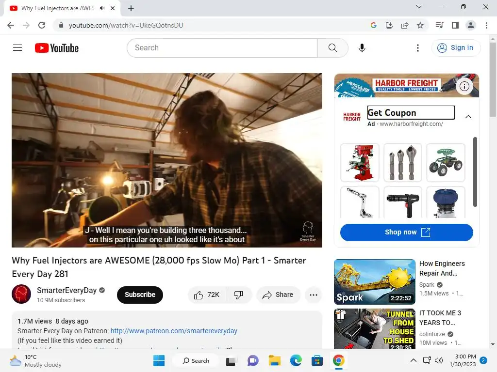Open the countersink drill bits product
This screenshot has width=497, height=372.
coord(402,163)
